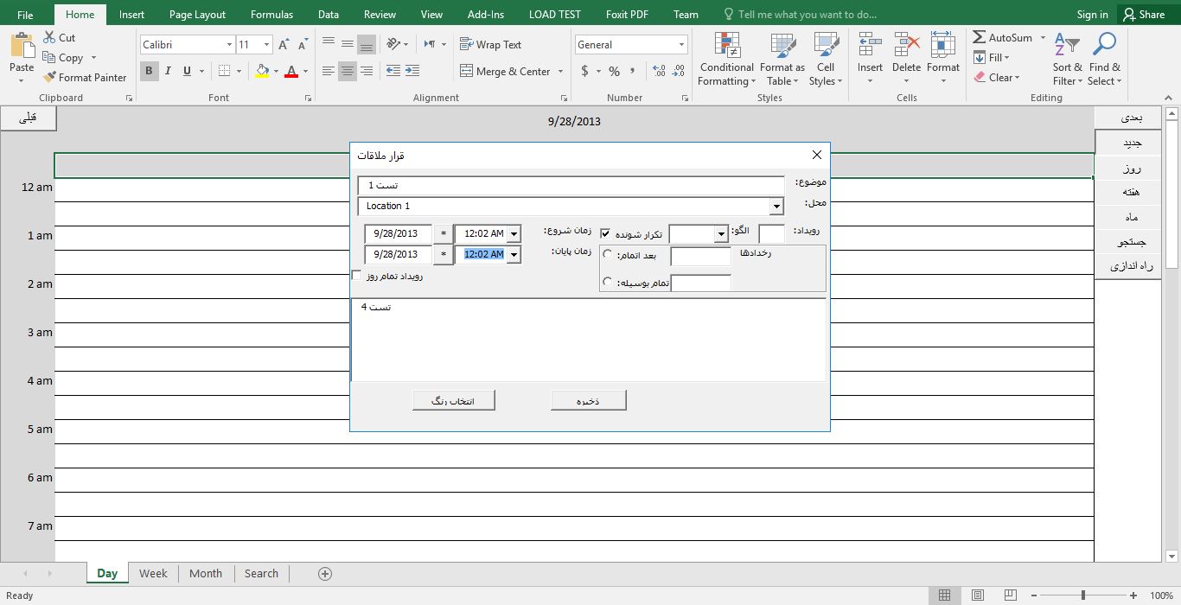Toggle the recurring appointment checkbox
Screen dimensions: 1181x605
pyautogui.click(x=606, y=233)
